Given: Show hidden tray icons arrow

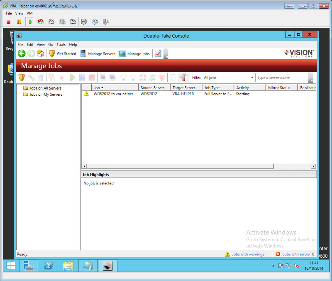Looking at the screenshot, I should coord(273,266).
